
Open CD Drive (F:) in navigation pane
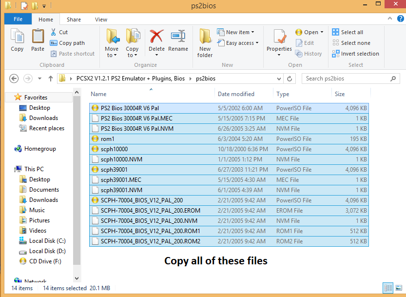(40, 261)
